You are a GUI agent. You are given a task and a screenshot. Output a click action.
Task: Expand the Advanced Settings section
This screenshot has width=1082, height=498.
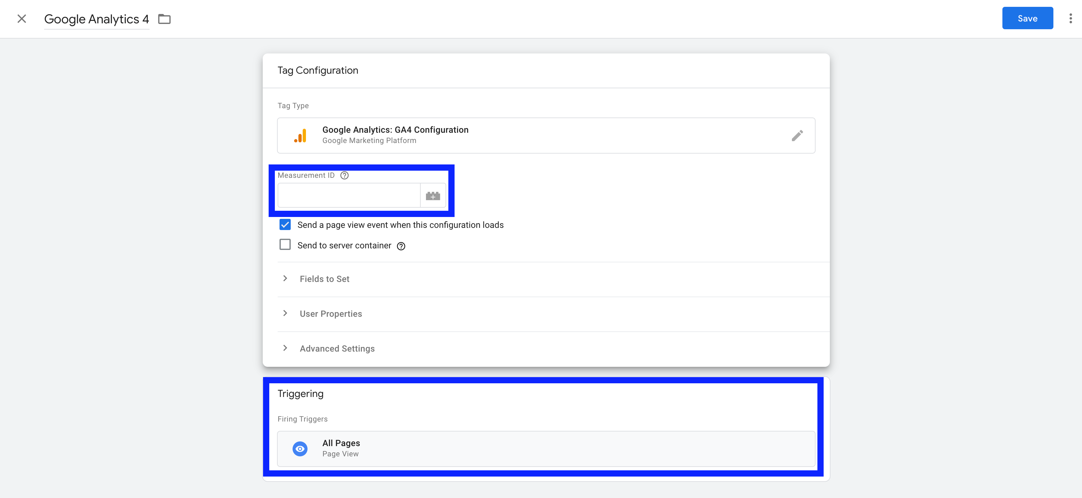(554, 349)
